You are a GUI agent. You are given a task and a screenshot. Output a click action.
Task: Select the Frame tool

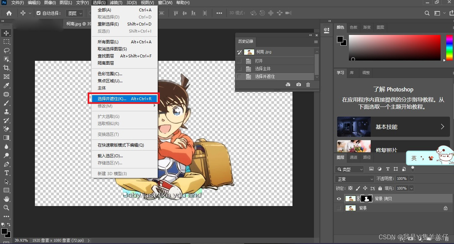pyautogui.click(x=6, y=77)
